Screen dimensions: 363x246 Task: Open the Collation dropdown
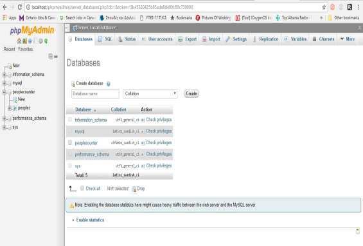coord(150,94)
